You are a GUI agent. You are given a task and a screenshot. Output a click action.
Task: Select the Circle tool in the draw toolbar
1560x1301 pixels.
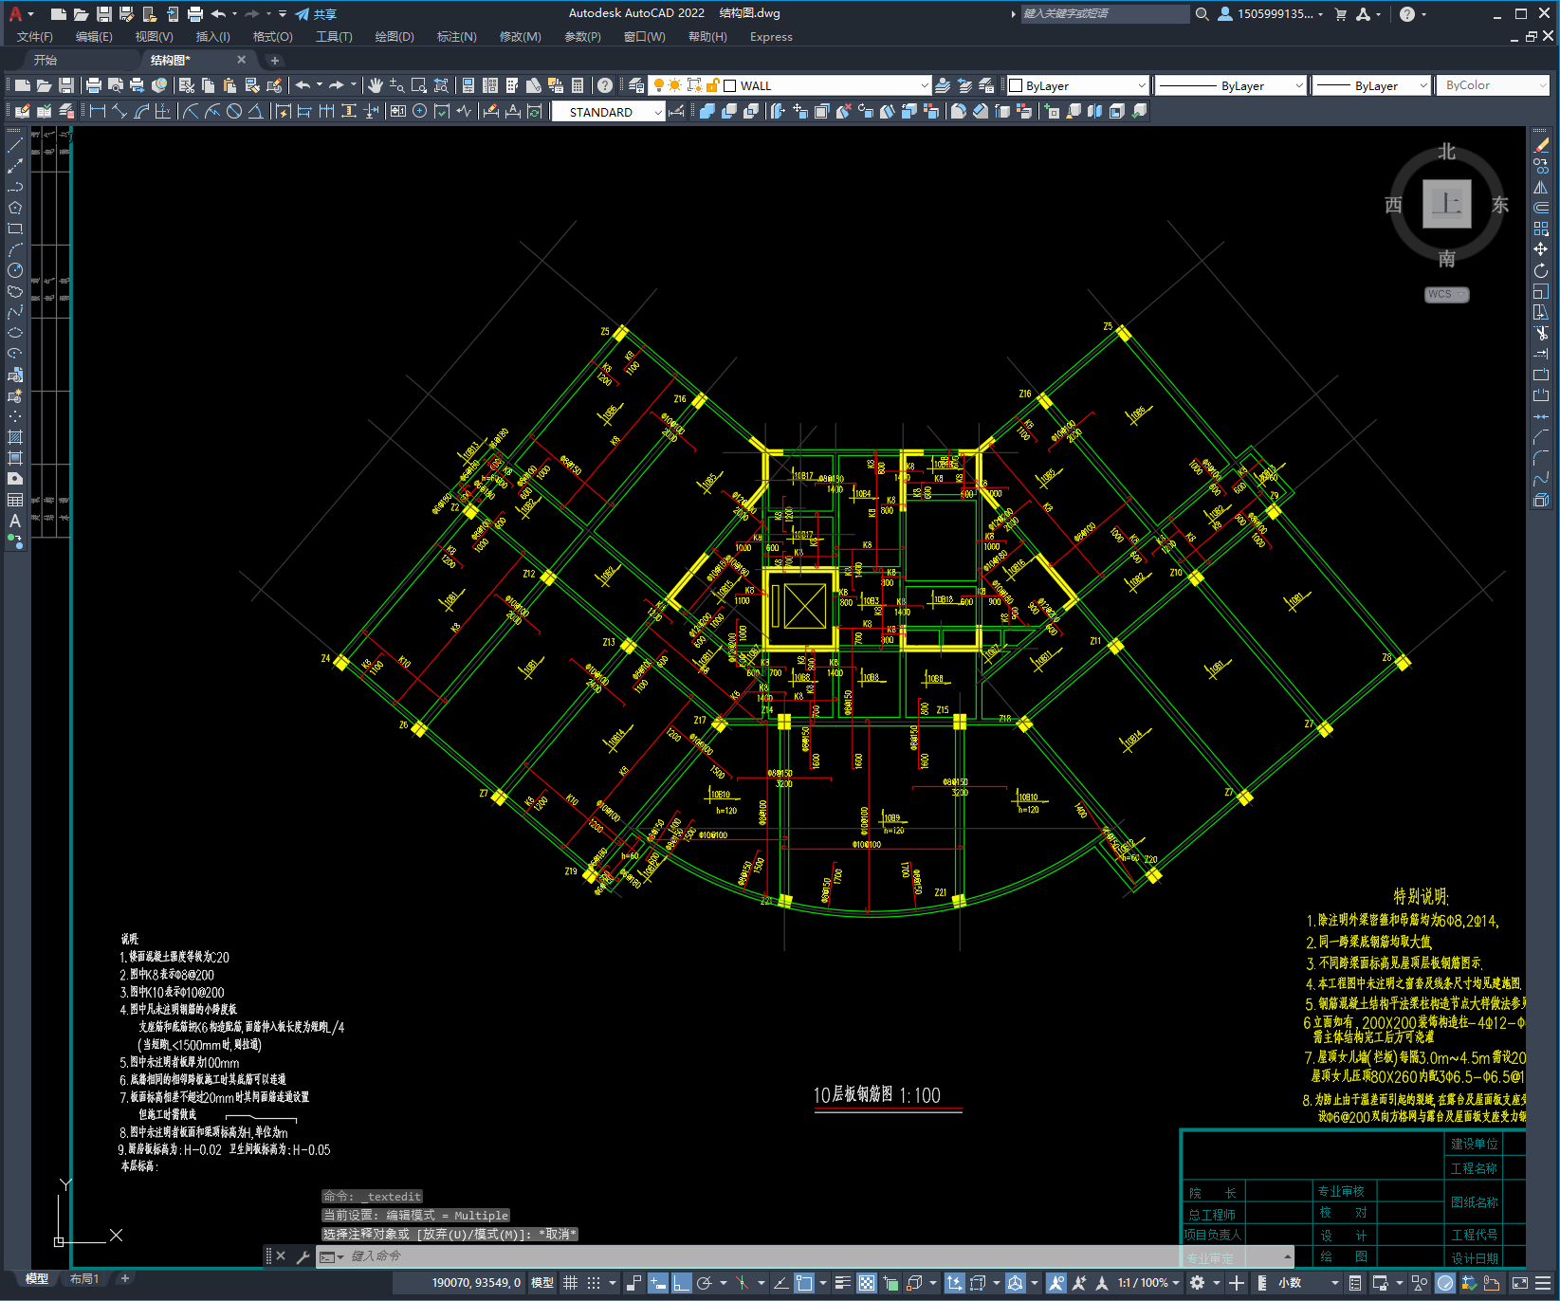15,270
